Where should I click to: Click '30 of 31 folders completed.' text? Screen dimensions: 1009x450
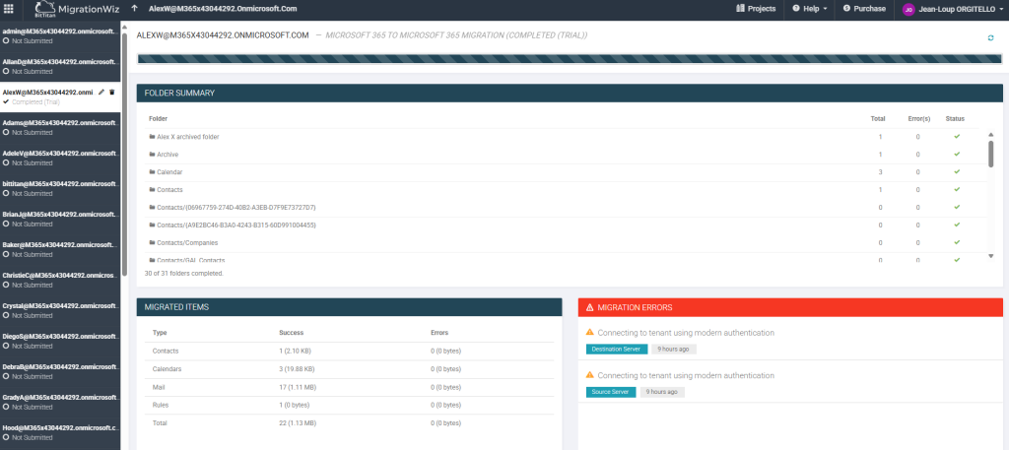[x=184, y=273]
